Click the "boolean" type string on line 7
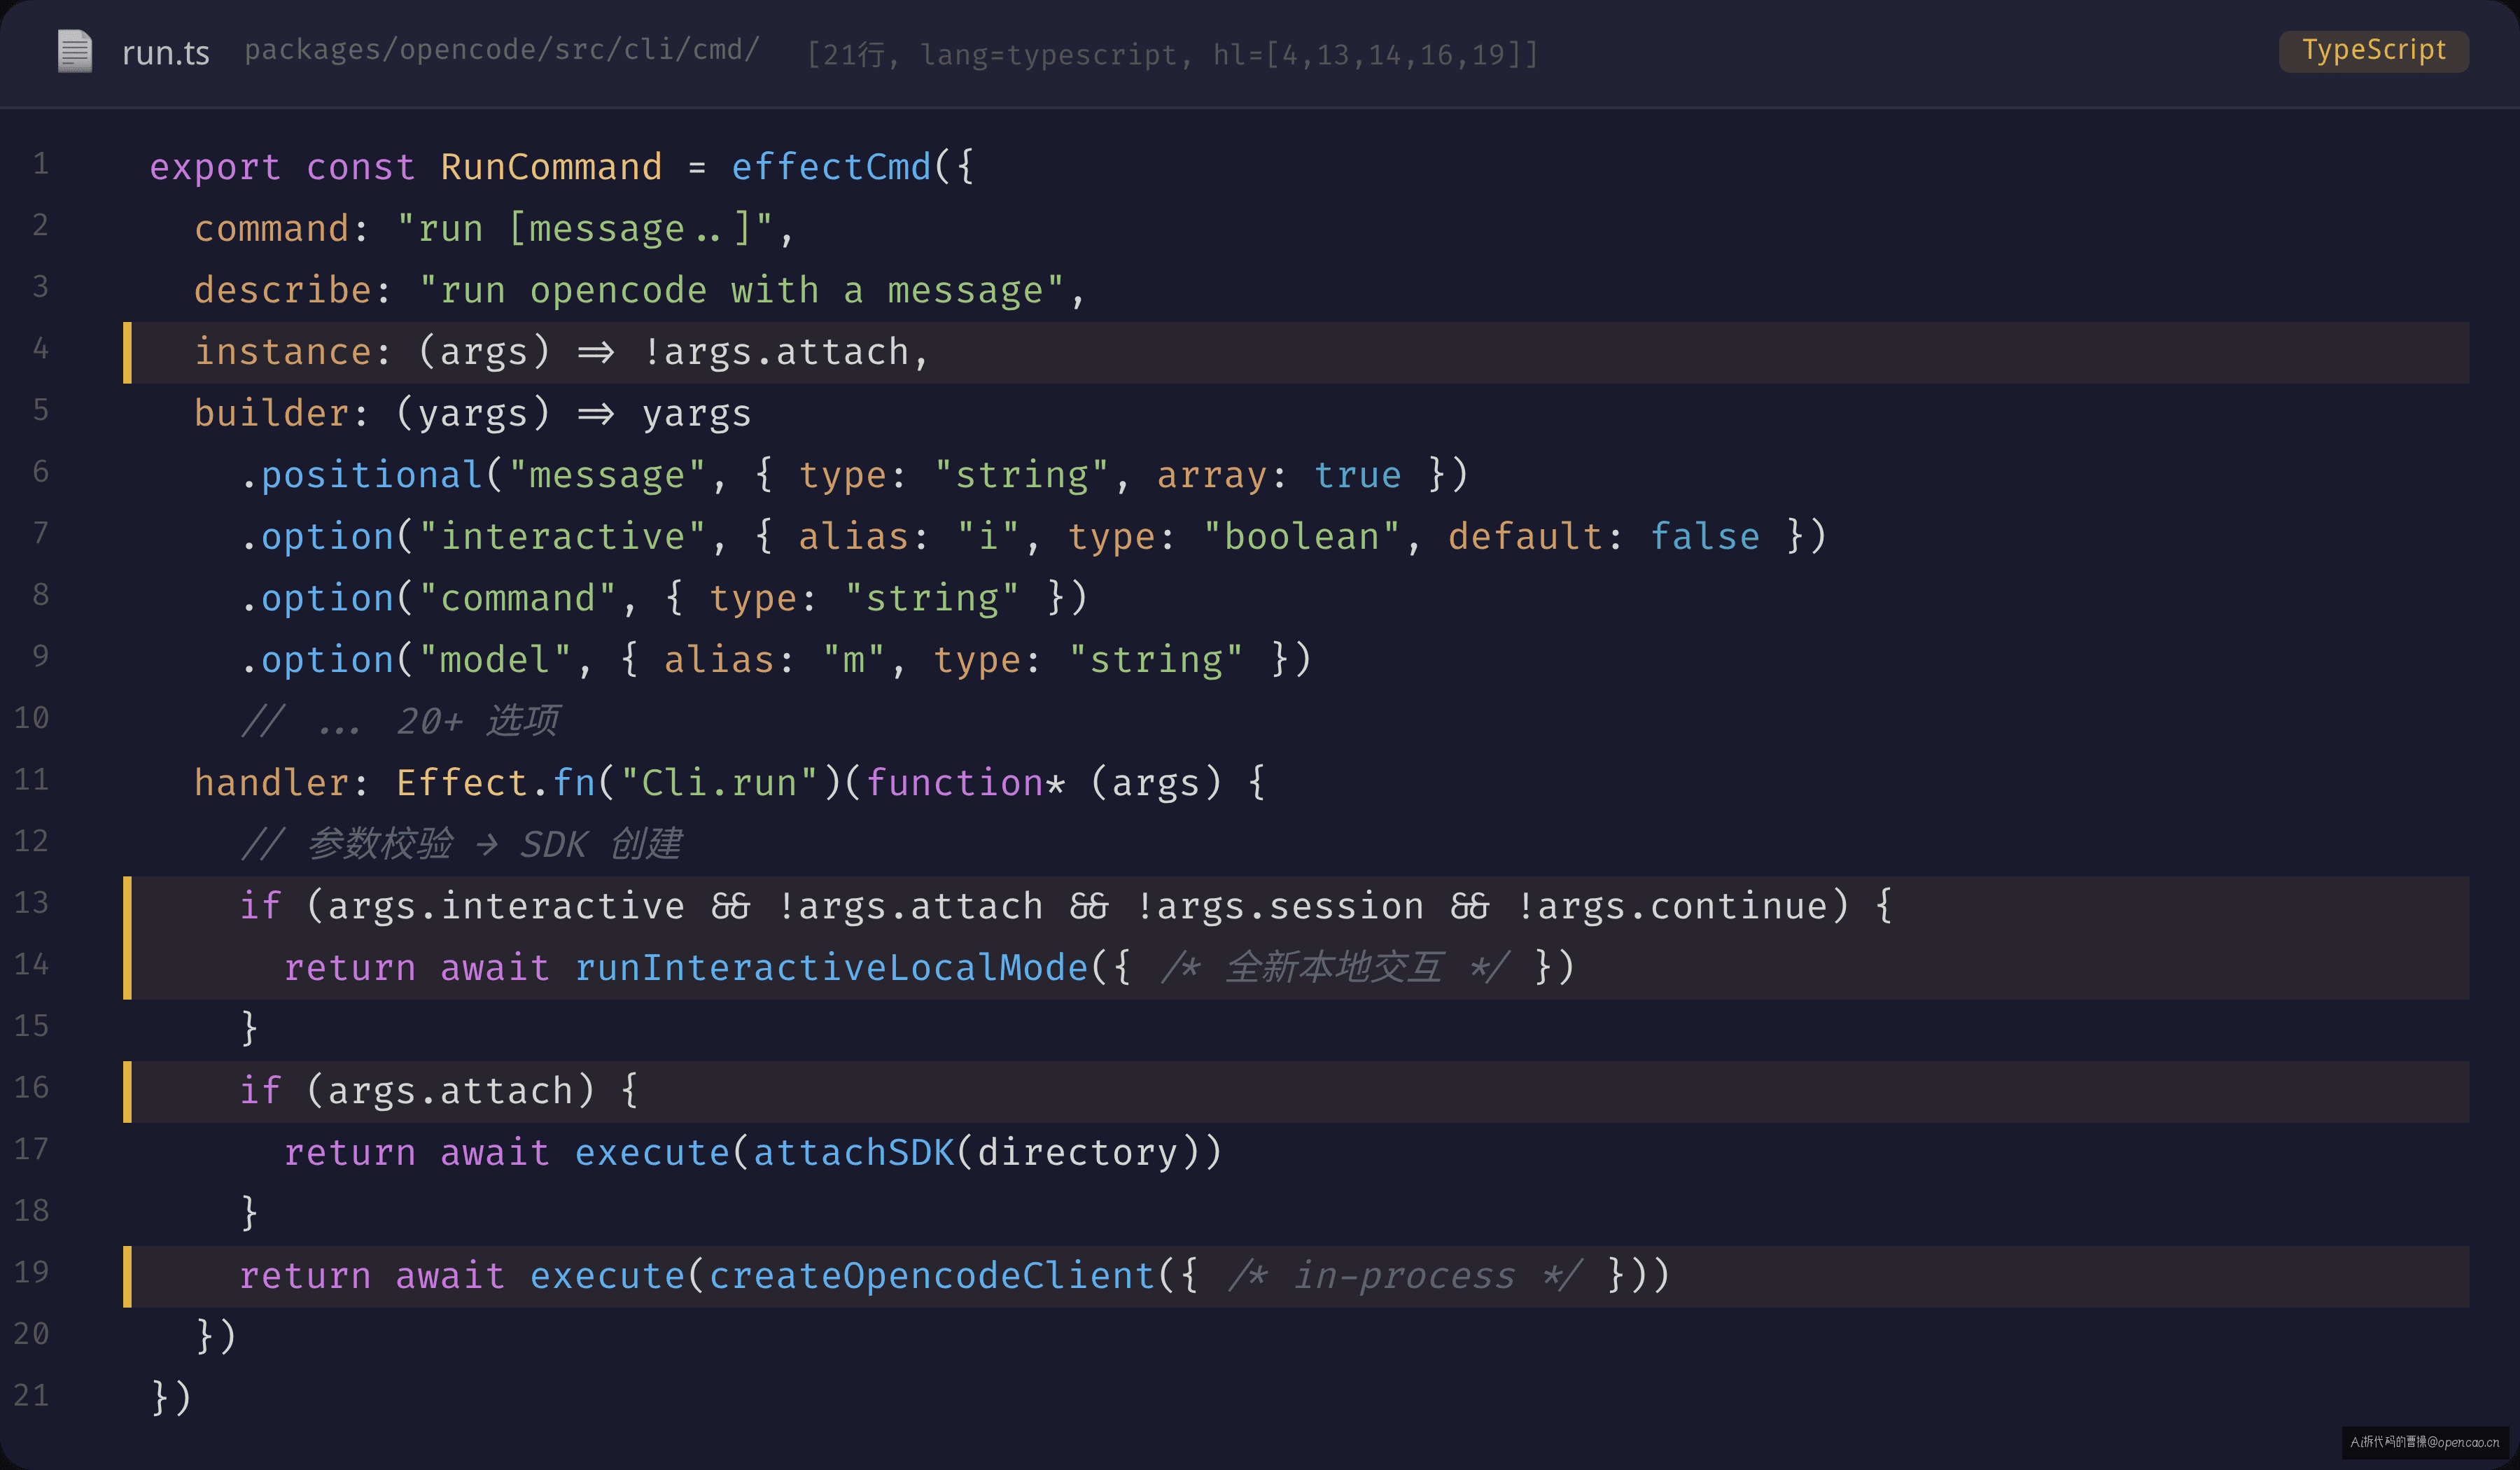The width and height of the screenshot is (2520, 1470). click(x=1301, y=537)
